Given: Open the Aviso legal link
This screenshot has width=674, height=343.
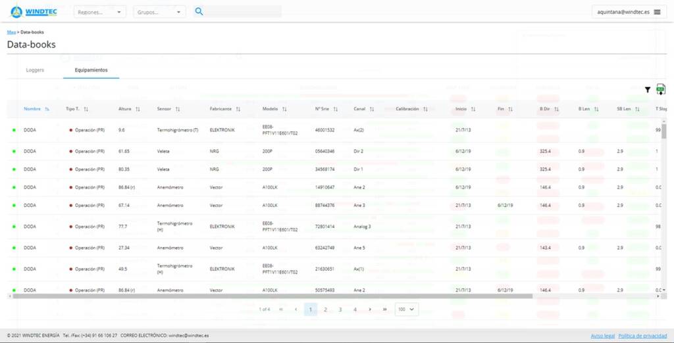Looking at the screenshot, I should coord(602,336).
